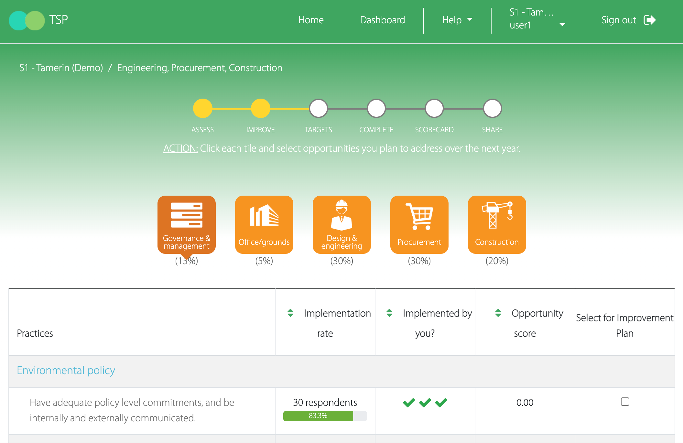The image size is (683, 443).
Task: Sort the Opportunity score column
Action: coord(498,313)
